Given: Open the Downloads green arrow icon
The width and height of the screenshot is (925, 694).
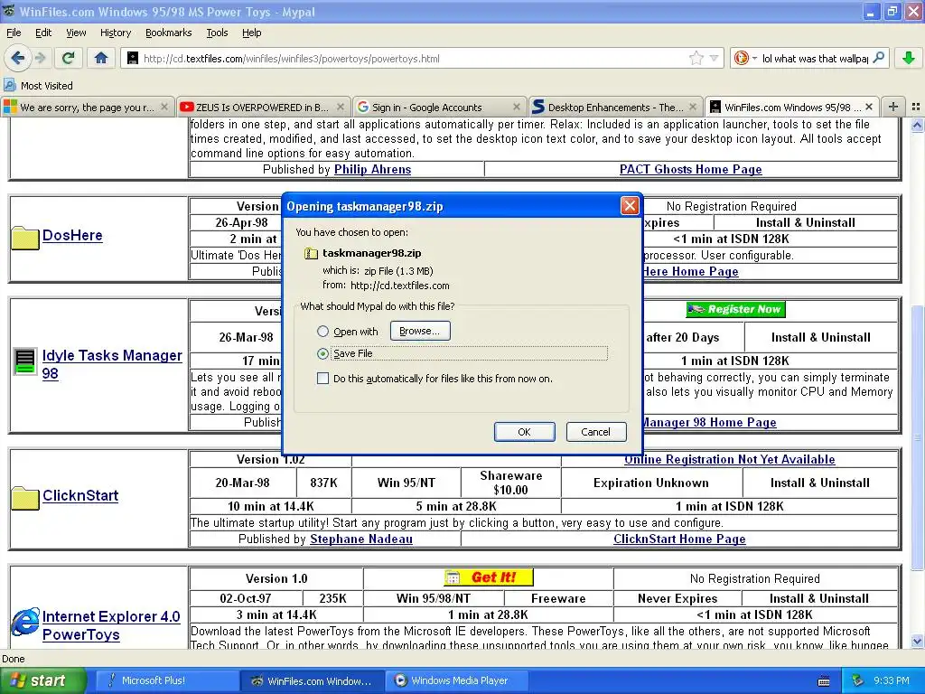Looking at the screenshot, I should (909, 58).
